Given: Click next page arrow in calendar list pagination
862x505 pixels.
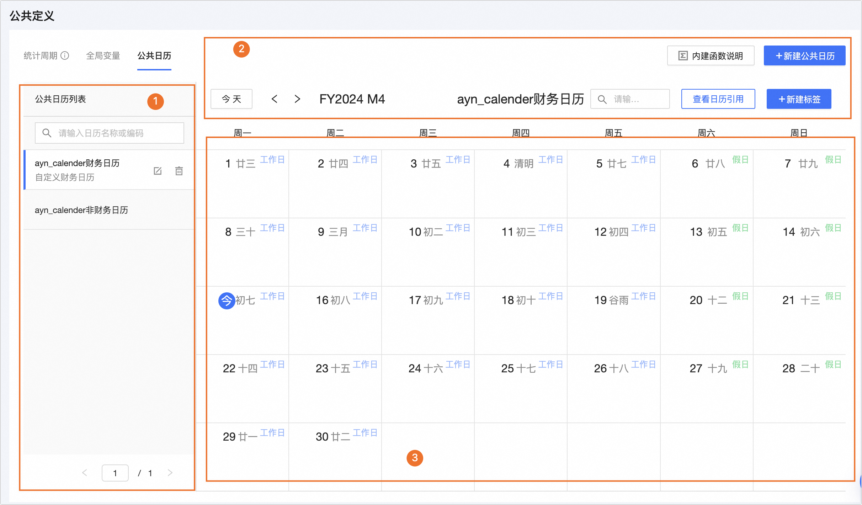Looking at the screenshot, I should tap(170, 473).
